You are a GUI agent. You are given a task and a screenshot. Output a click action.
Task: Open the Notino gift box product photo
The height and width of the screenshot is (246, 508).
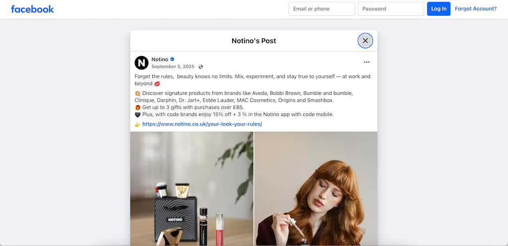[192, 188]
